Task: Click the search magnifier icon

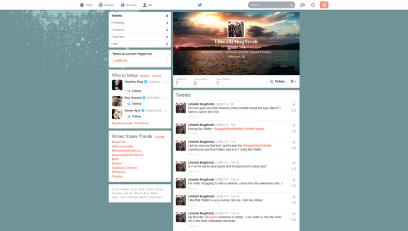Action: click(x=291, y=5)
